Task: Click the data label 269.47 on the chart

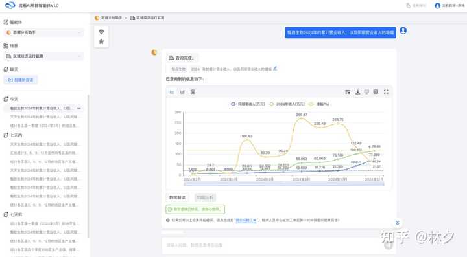Action: [x=302, y=115]
